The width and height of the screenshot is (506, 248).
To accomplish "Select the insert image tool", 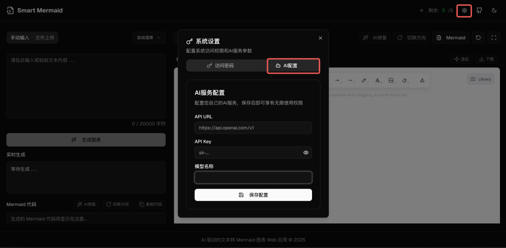I will pyautogui.click(x=391, y=80).
